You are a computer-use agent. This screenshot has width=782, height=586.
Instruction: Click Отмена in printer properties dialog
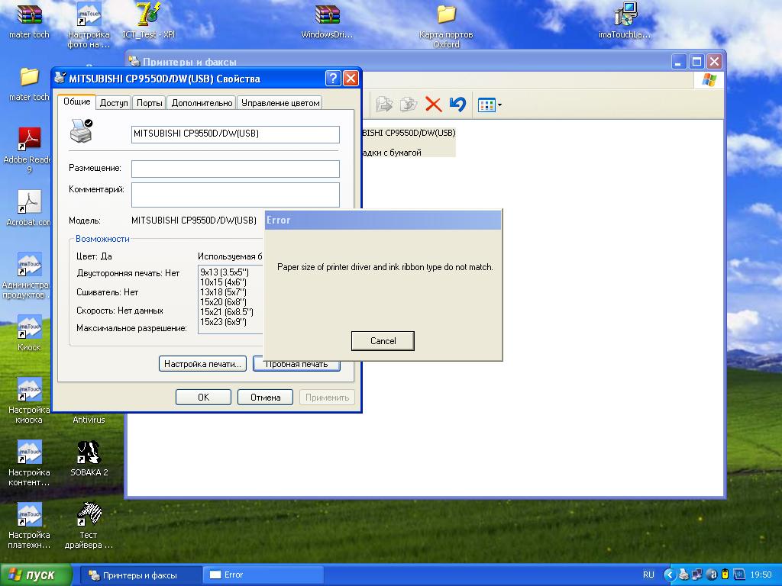point(265,397)
